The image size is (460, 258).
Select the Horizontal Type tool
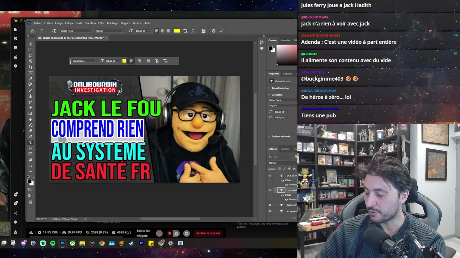[31, 142]
